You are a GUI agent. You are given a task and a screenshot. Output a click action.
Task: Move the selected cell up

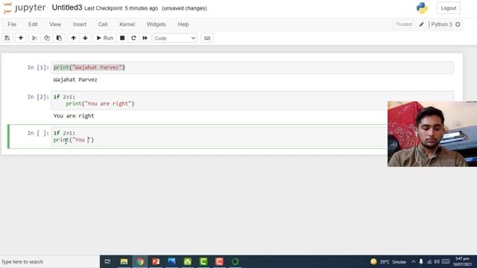[73, 38]
